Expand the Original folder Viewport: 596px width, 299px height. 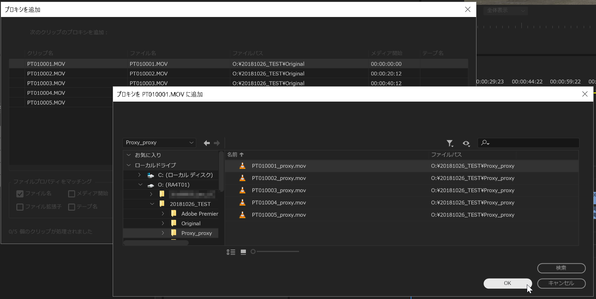coord(163,223)
